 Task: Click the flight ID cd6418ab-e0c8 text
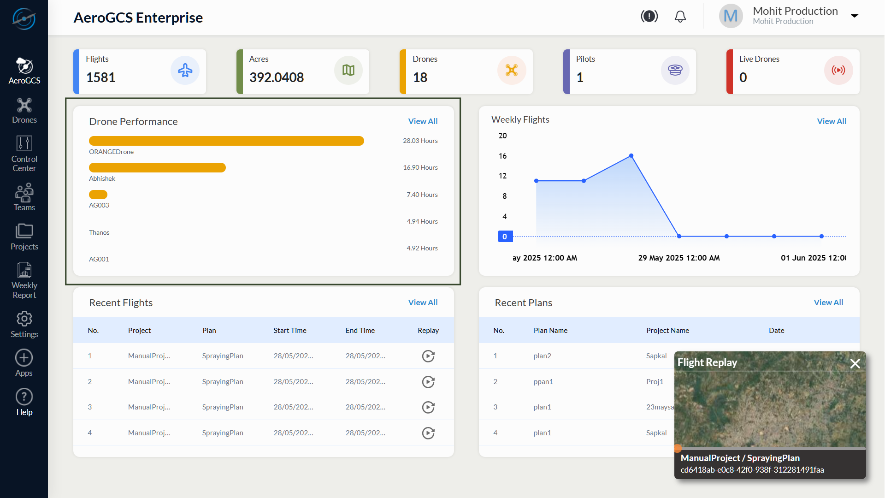pos(752,470)
